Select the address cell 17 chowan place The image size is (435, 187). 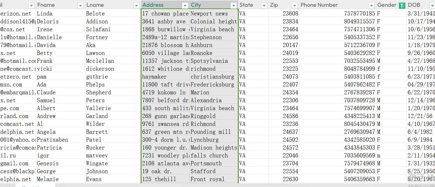(165, 14)
